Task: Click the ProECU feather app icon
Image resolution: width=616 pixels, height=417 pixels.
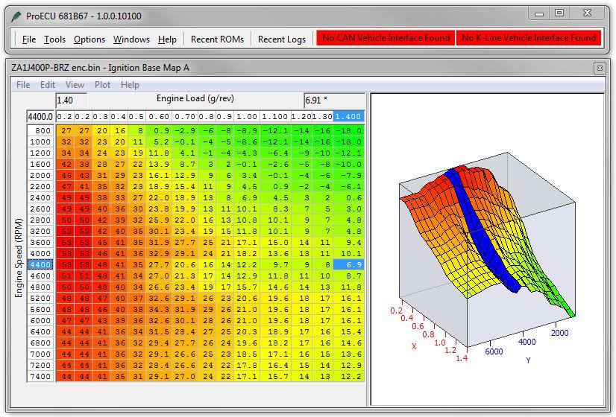Action: pyautogui.click(x=16, y=16)
